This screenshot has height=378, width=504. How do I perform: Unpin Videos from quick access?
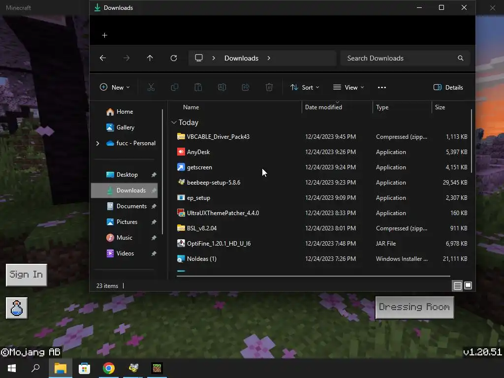tap(154, 253)
